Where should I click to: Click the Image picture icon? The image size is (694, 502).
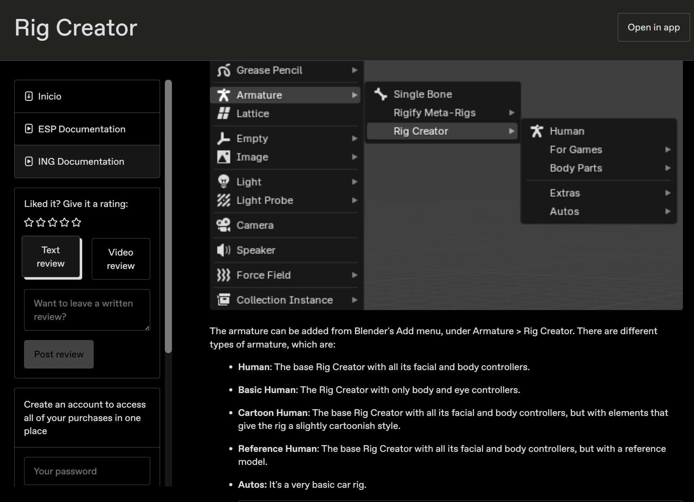click(224, 157)
